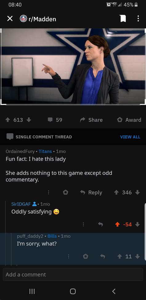Open OrdainedFury comment options menu
This screenshot has width=146, height=300.
pos(49,192)
